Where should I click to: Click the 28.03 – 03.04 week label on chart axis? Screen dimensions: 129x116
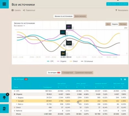[66, 57]
